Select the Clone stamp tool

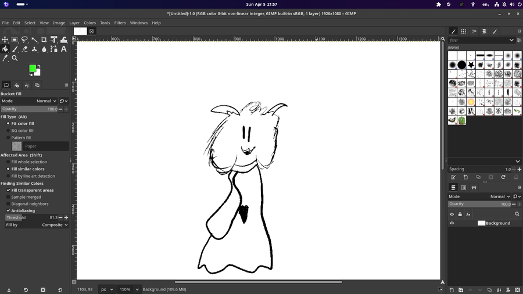point(34,49)
